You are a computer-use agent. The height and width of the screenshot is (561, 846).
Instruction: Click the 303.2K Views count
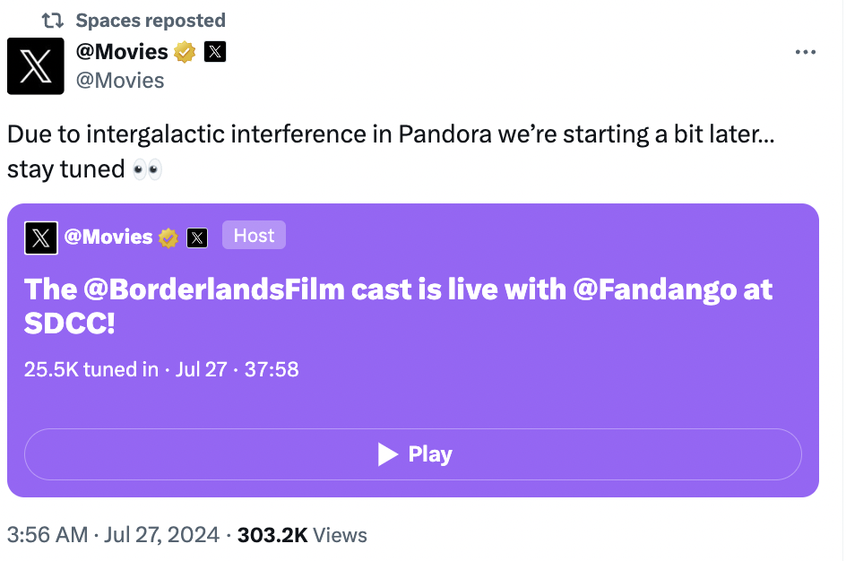(302, 535)
